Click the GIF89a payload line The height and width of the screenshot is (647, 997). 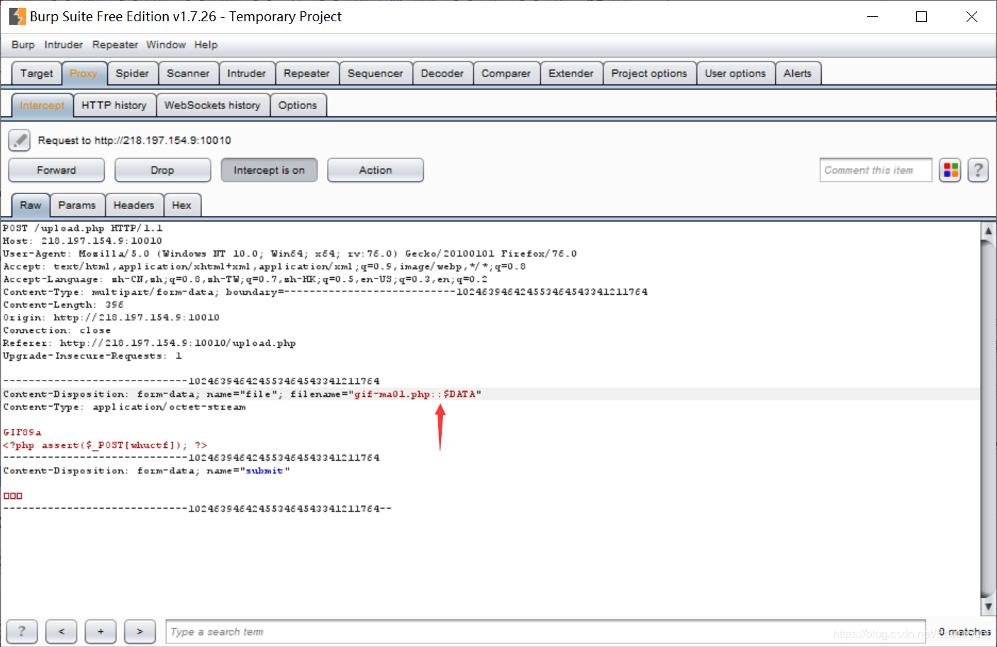coord(23,432)
